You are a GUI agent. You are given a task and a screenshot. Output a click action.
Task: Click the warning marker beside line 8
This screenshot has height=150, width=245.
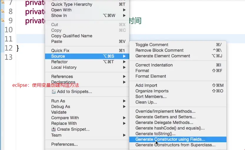point(2,11)
